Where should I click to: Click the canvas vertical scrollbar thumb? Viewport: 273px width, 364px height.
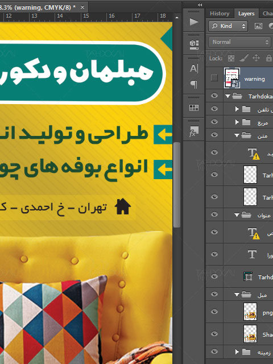coord(177,185)
